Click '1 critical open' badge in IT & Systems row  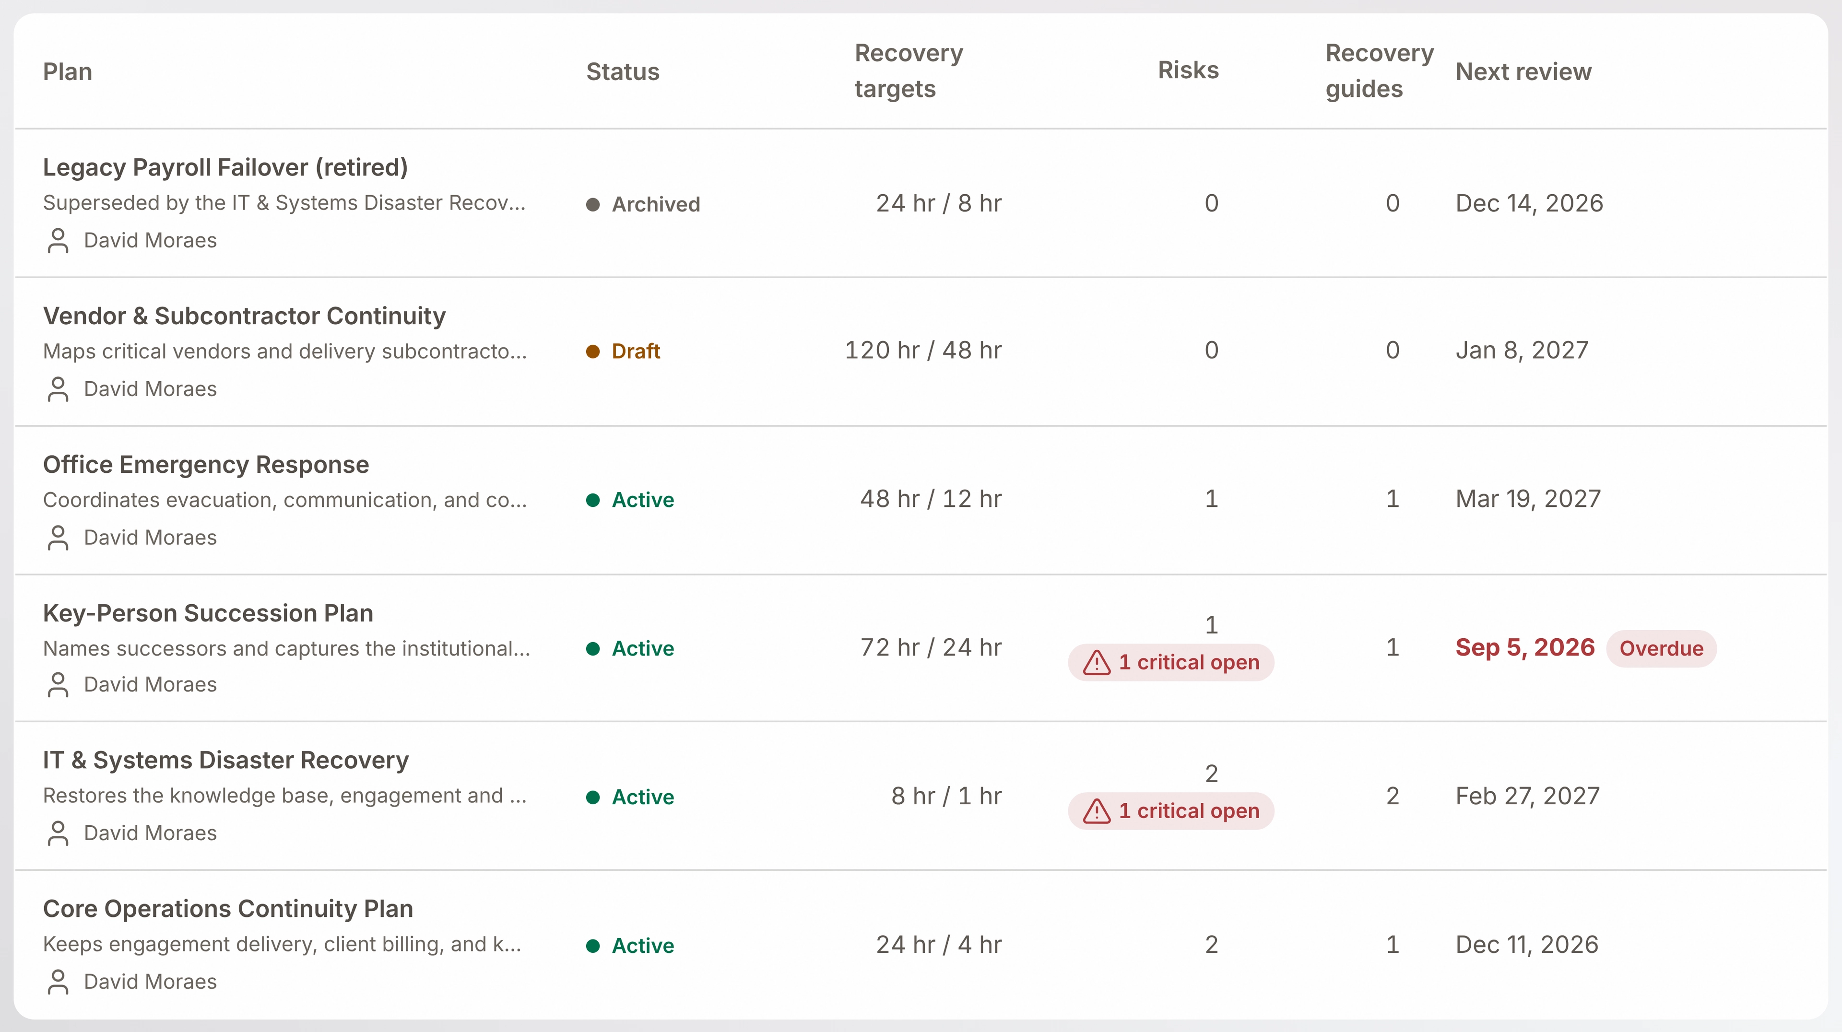click(x=1171, y=812)
